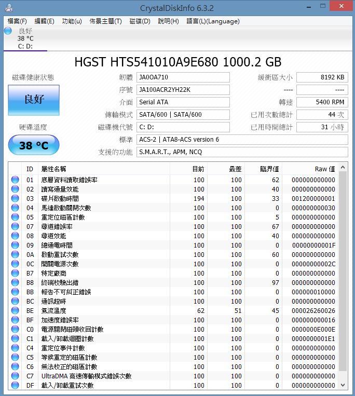Click the Raw 值 column header
Image resolution: width=355 pixels, height=396 pixels.
[x=310, y=169]
